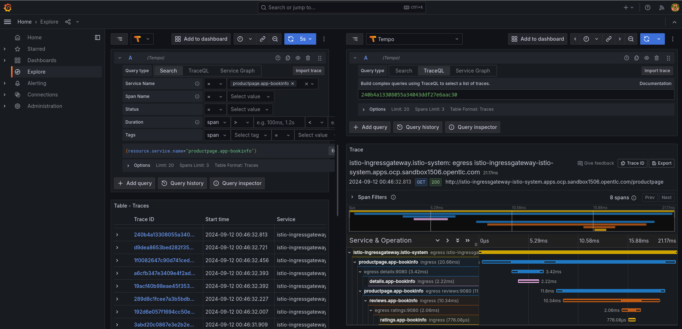Show query A help in left pane
682x329 pixels.
(x=278, y=58)
